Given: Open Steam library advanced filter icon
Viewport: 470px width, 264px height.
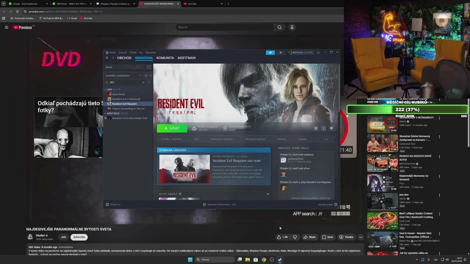Looking at the screenshot, I should 149,82.
